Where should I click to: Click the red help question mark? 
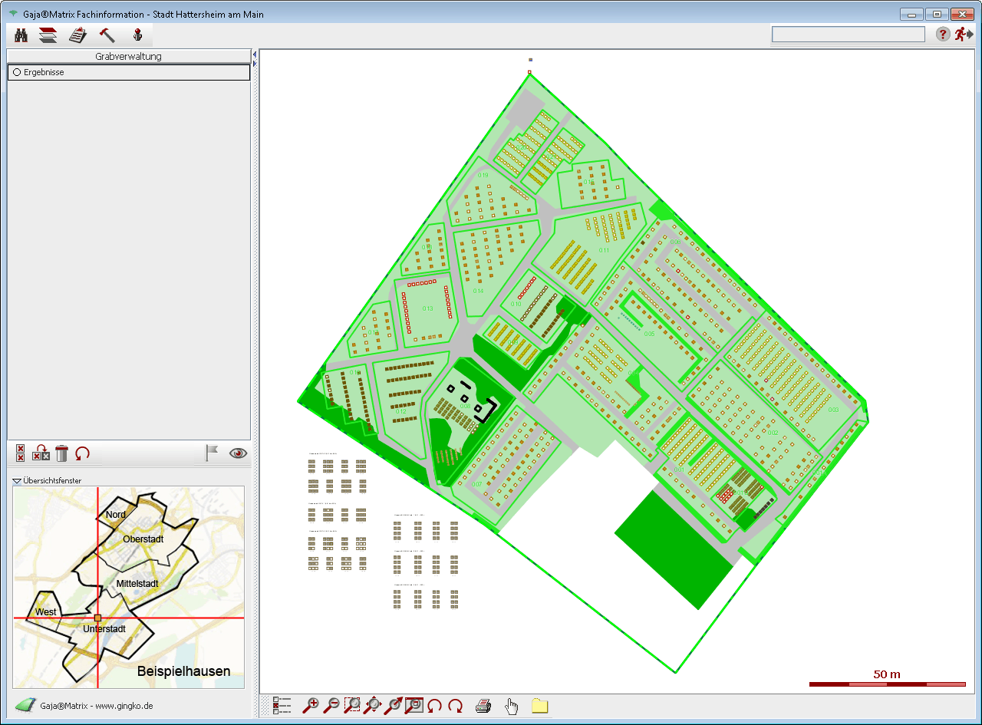click(x=943, y=35)
